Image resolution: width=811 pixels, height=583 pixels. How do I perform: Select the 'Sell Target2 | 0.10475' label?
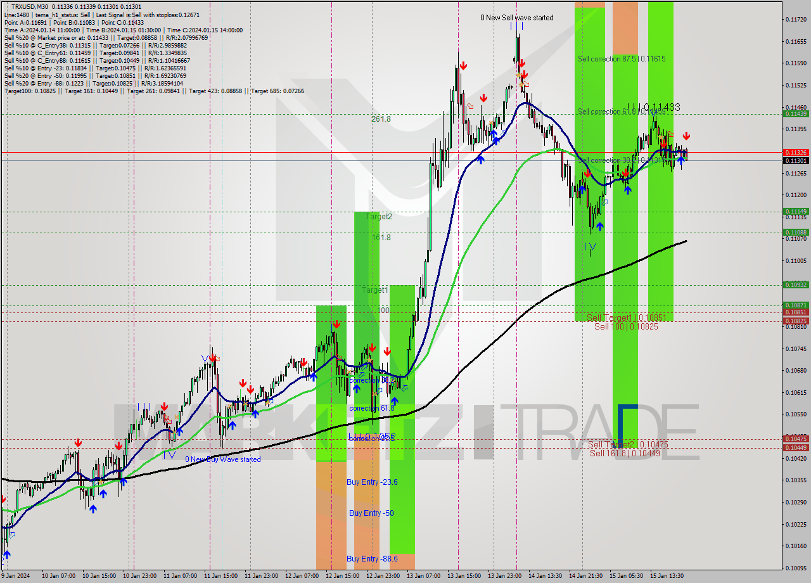(628, 444)
